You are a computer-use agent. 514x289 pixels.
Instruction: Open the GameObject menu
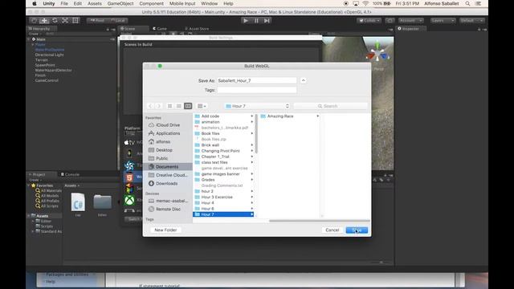(x=120, y=3)
